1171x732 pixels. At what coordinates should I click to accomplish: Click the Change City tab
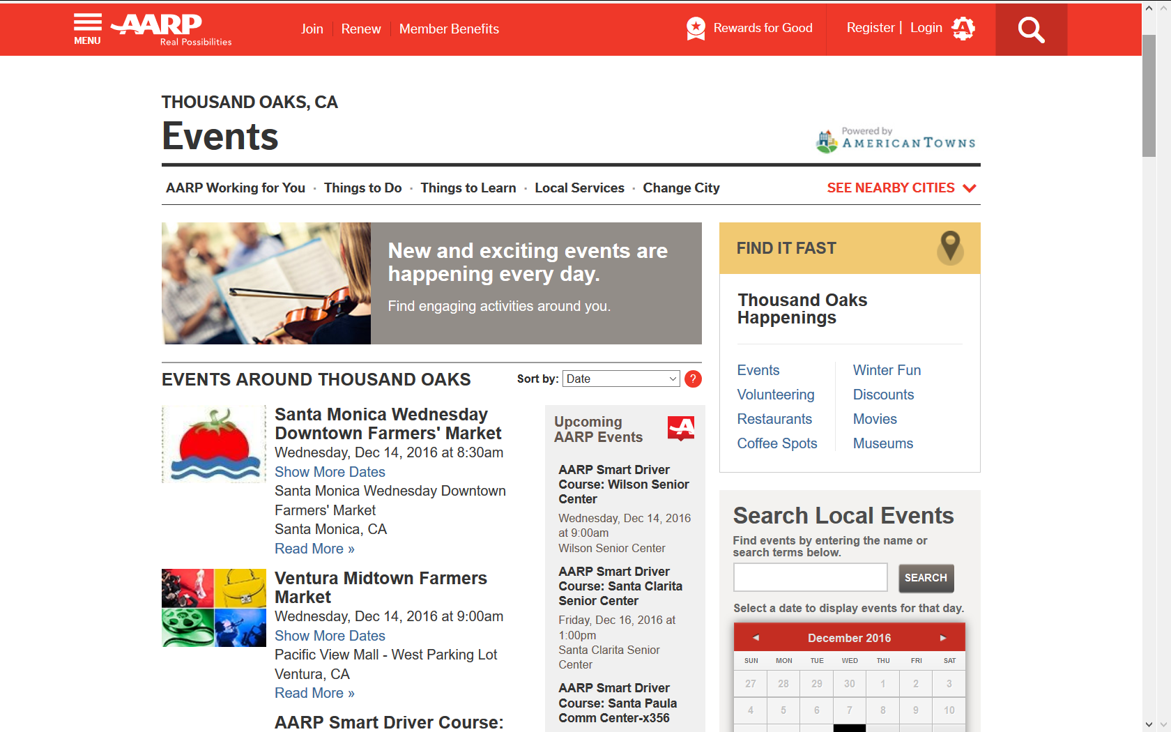[x=682, y=188]
